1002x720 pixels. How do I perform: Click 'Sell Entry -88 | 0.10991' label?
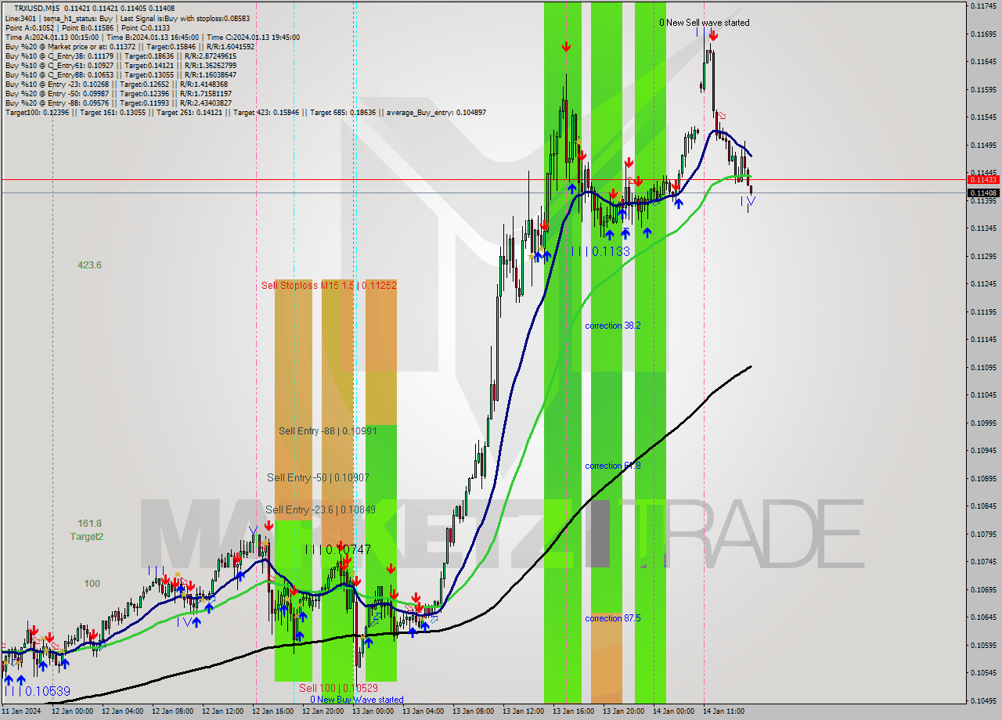coord(327,431)
